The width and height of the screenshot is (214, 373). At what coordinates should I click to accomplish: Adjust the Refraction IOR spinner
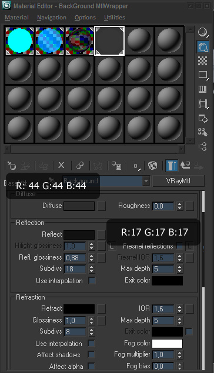click(180, 309)
